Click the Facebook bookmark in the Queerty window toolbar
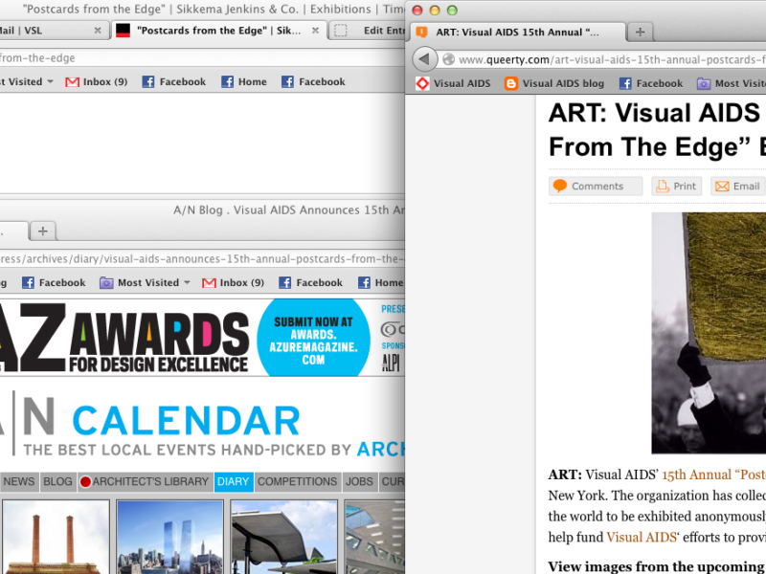The width and height of the screenshot is (766, 574). (x=651, y=83)
